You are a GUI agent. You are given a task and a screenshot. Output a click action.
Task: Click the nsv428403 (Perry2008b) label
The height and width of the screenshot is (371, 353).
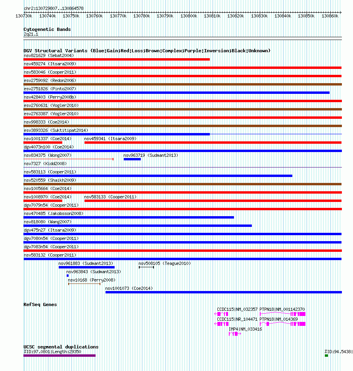point(50,97)
